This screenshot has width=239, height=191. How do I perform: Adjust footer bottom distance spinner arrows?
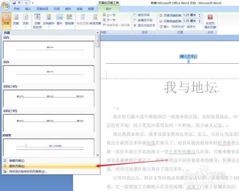tap(200, 21)
